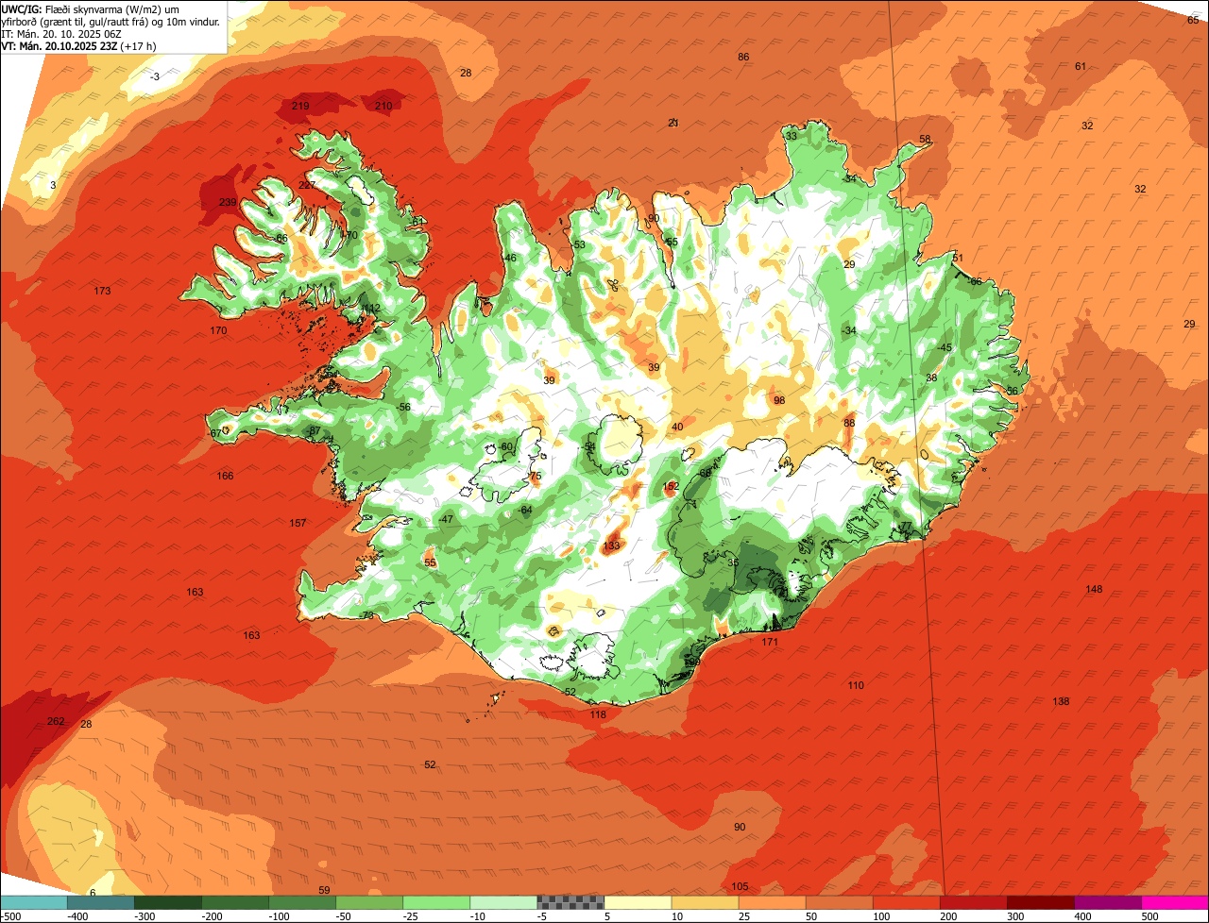Click the legend swatch between -25 and -10
This screenshot has height=923, width=1209.
pyautogui.click(x=436, y=902)
